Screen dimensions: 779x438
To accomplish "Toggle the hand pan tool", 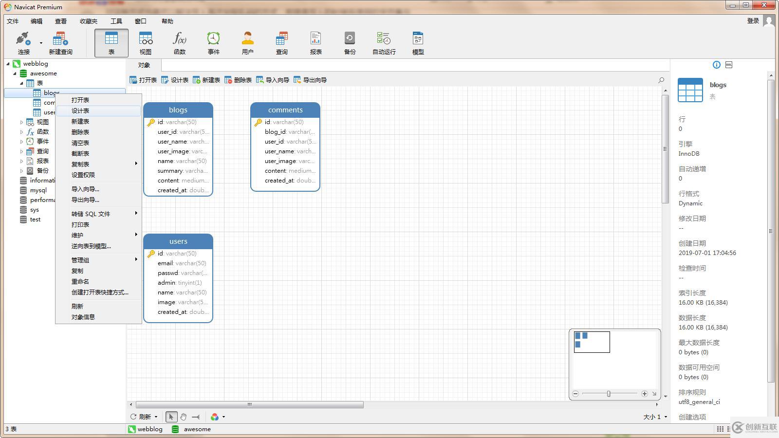I will point(183,417).
